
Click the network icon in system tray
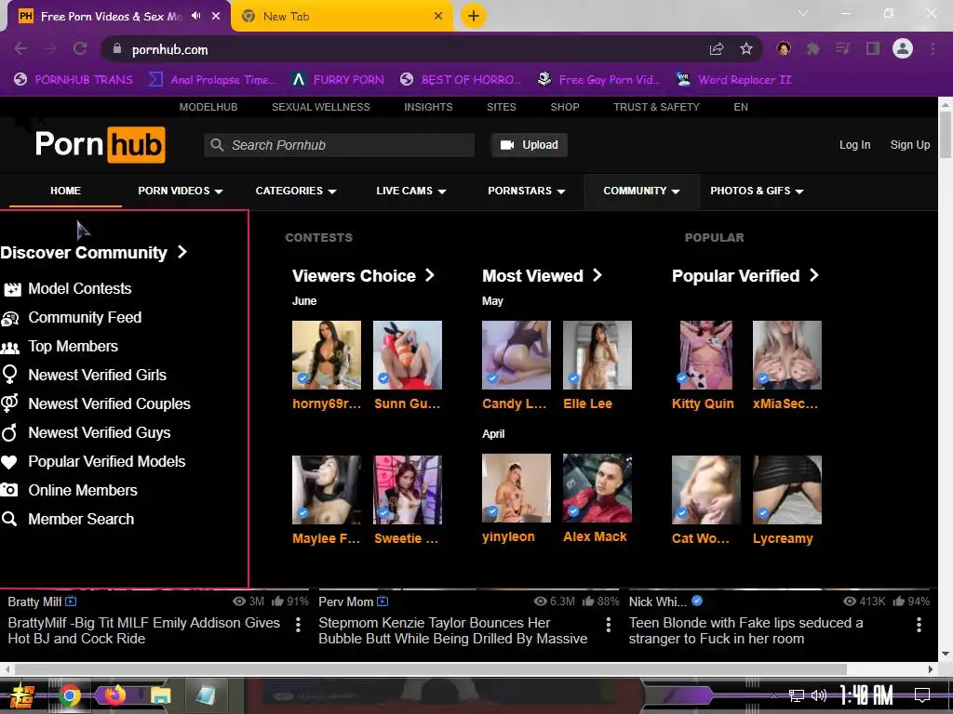pos(797,695)
